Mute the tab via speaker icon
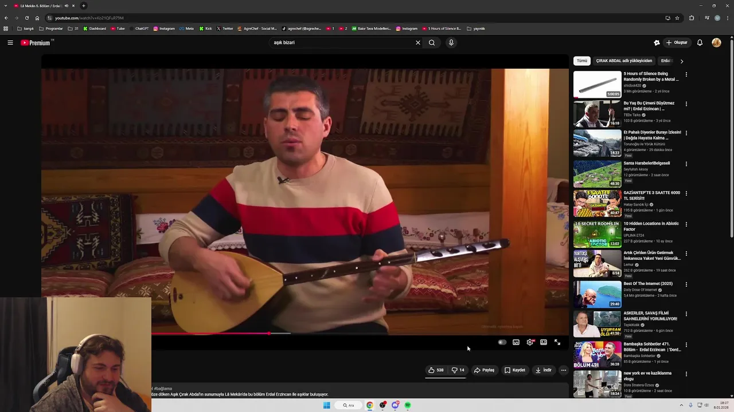734x412 pixels. (67, 6)
